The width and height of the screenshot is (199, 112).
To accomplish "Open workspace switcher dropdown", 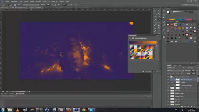I will click(189, 5).
